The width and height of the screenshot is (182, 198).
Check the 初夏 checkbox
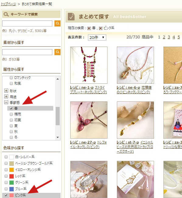click(11, 120)
